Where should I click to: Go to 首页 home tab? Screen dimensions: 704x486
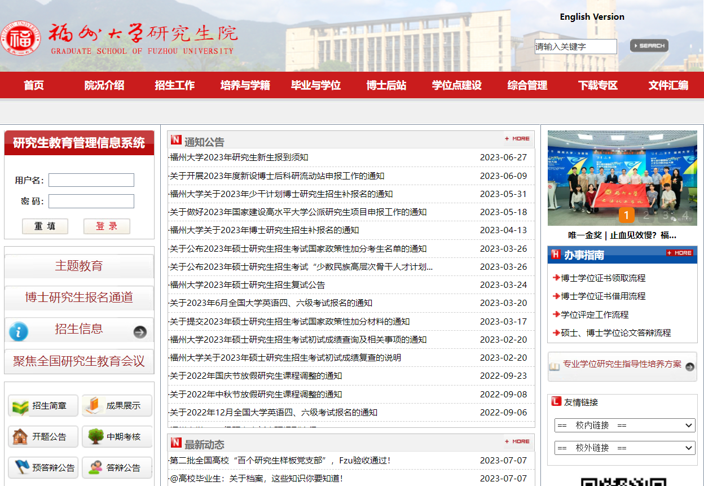33,85
